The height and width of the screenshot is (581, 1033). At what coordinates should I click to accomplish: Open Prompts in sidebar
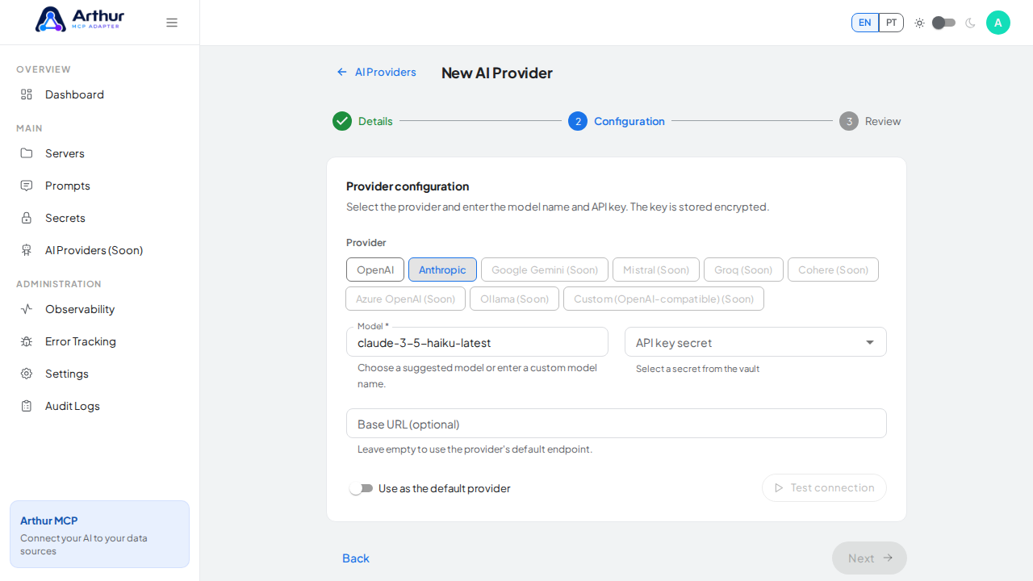pyautogui.click(x=99, y=186)
